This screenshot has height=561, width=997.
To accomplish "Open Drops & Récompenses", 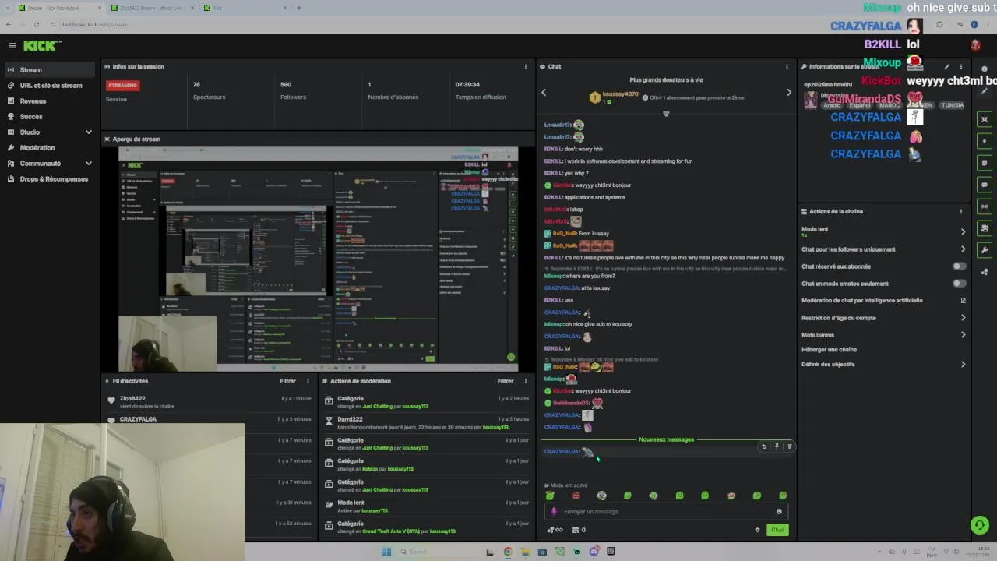I will (x=48, y=179).
